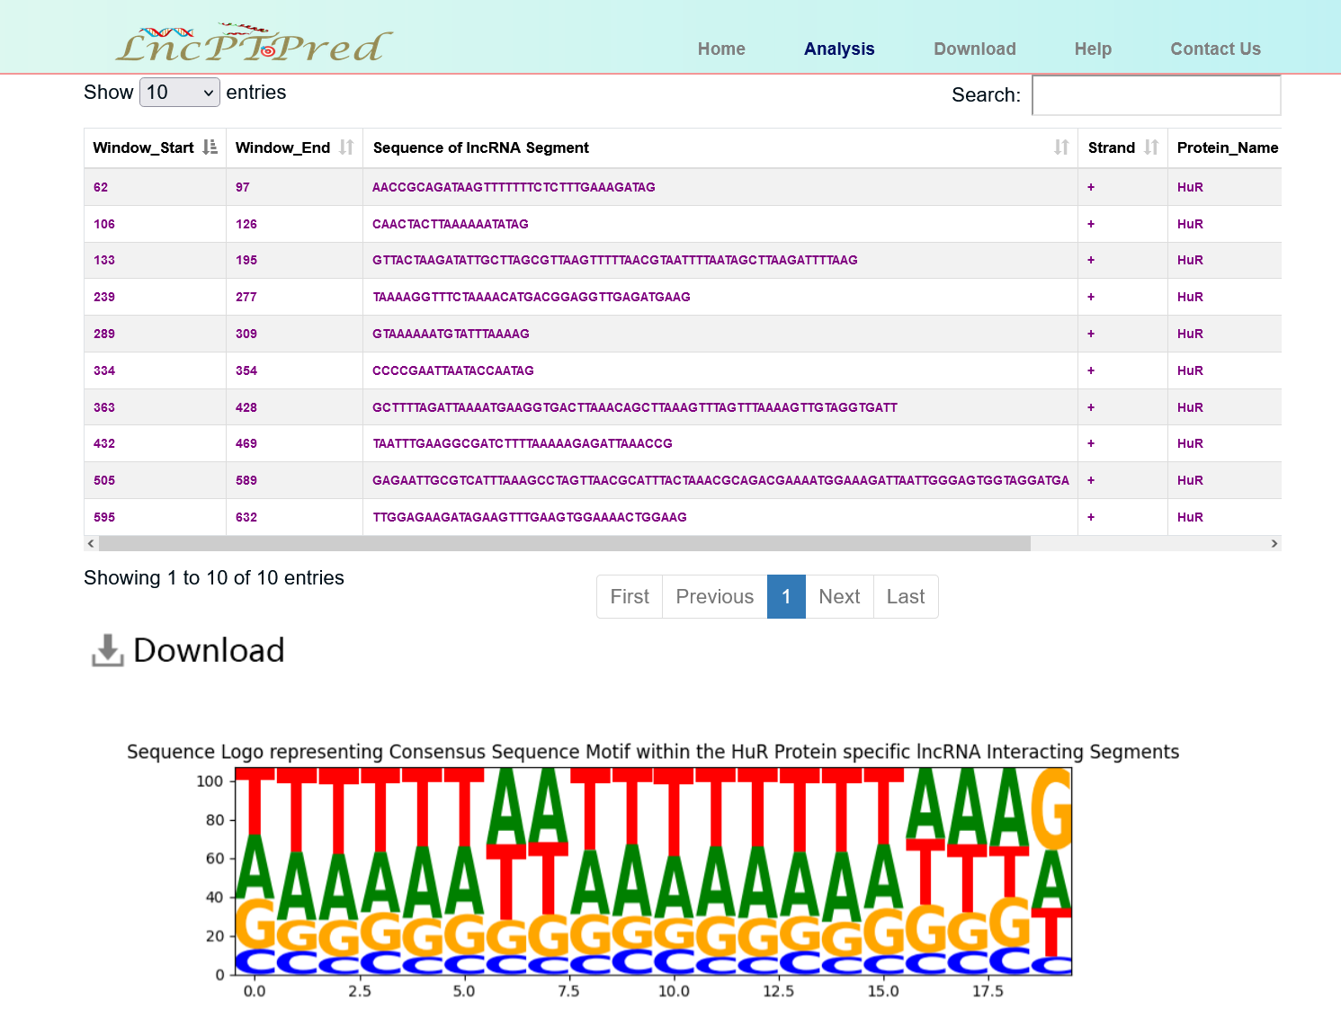
Task: Select Window_End value 97
Action: click(x=243, y=187)
